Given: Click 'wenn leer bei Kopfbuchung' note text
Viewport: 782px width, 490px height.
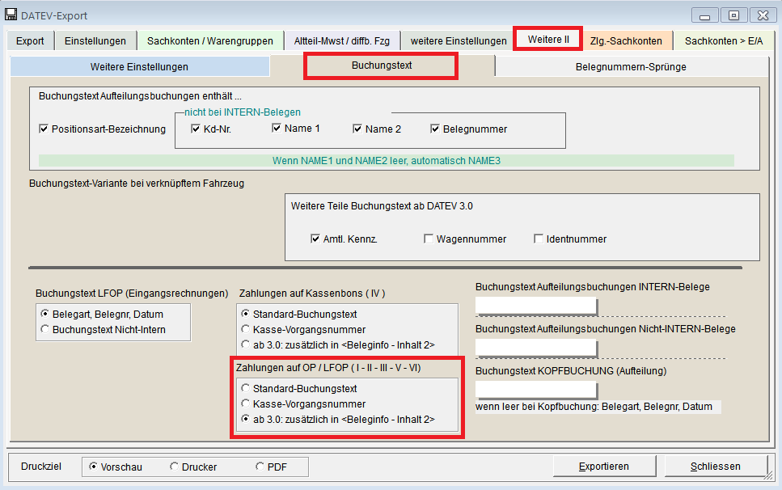Looking at the screenshot, I should pyautogui.click(x=594, y=406).
